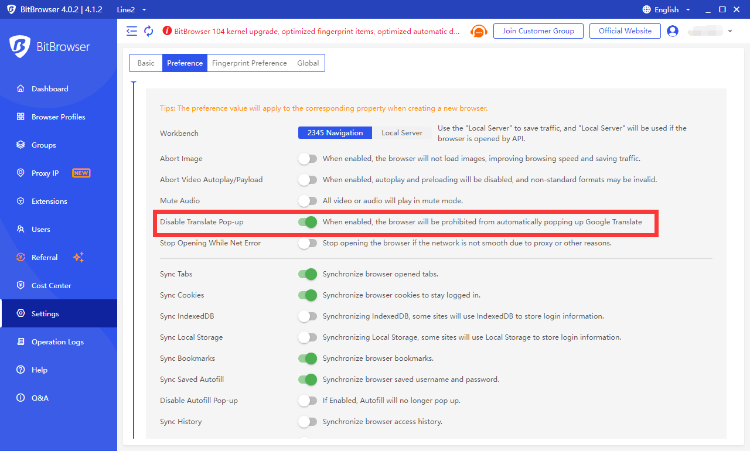Collapse the sidebar using the menu fold icon
Screen dimensions: 750x451
(x=132, y=31)
